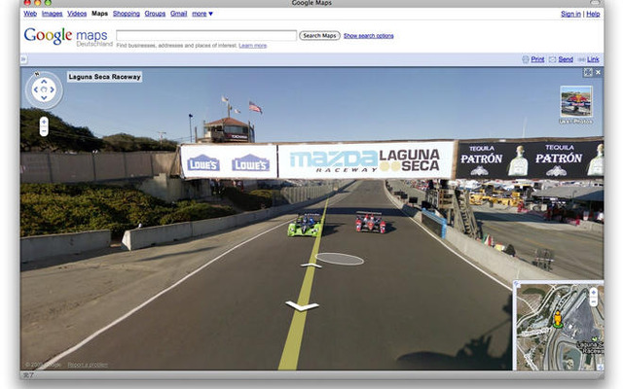Image resolution: width=623 pixels, height=389 pixels.
Task: Click the chain Link icon
Action: click(x=581, y=59)
